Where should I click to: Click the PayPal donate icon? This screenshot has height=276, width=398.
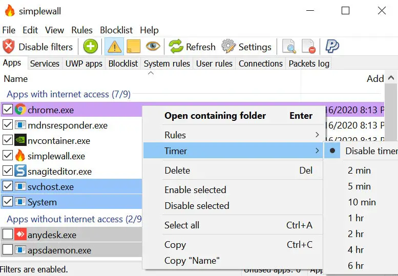[x=332, y=47]
